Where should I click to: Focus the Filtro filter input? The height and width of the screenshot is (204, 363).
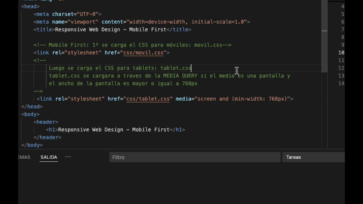195,157
